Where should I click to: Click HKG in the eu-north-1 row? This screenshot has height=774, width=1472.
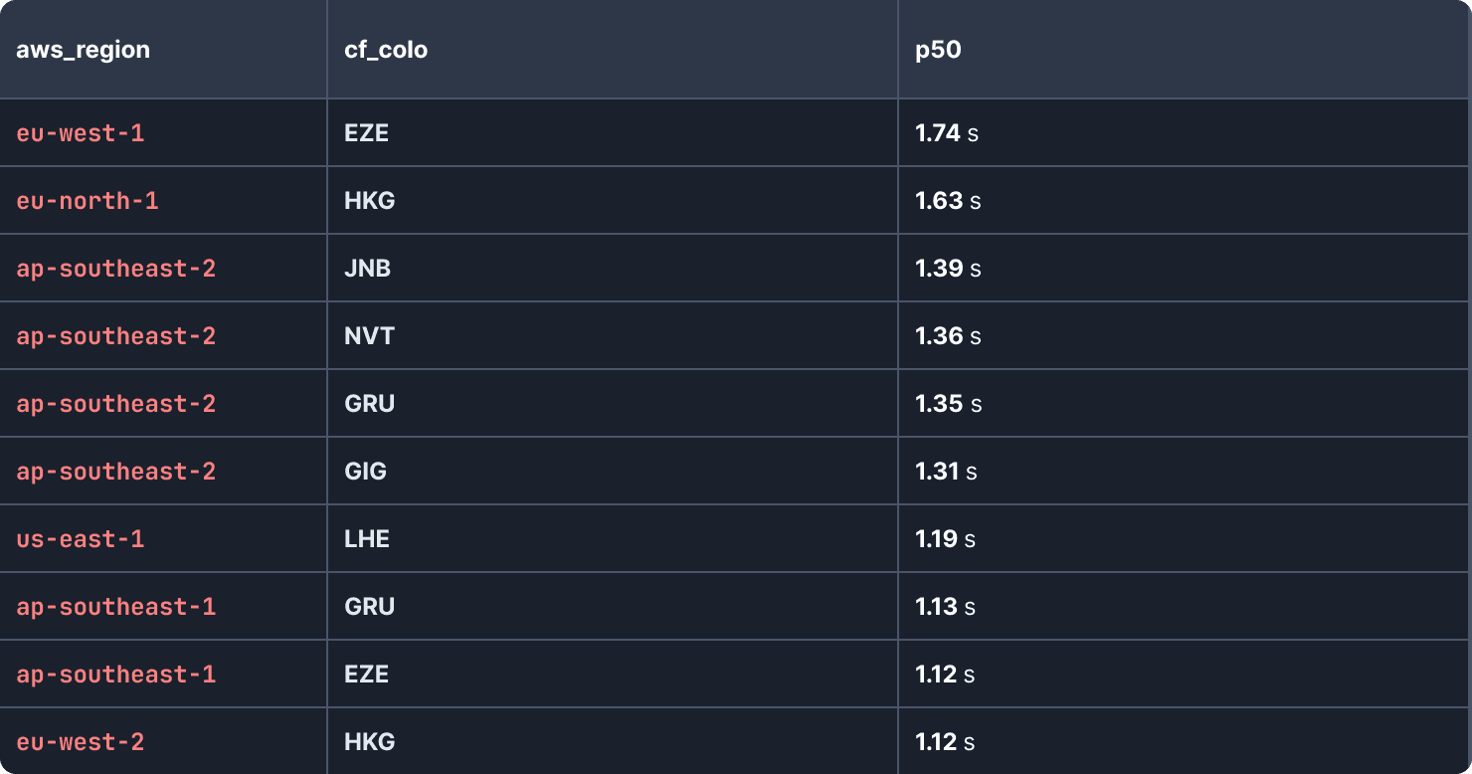pos(369,201)
